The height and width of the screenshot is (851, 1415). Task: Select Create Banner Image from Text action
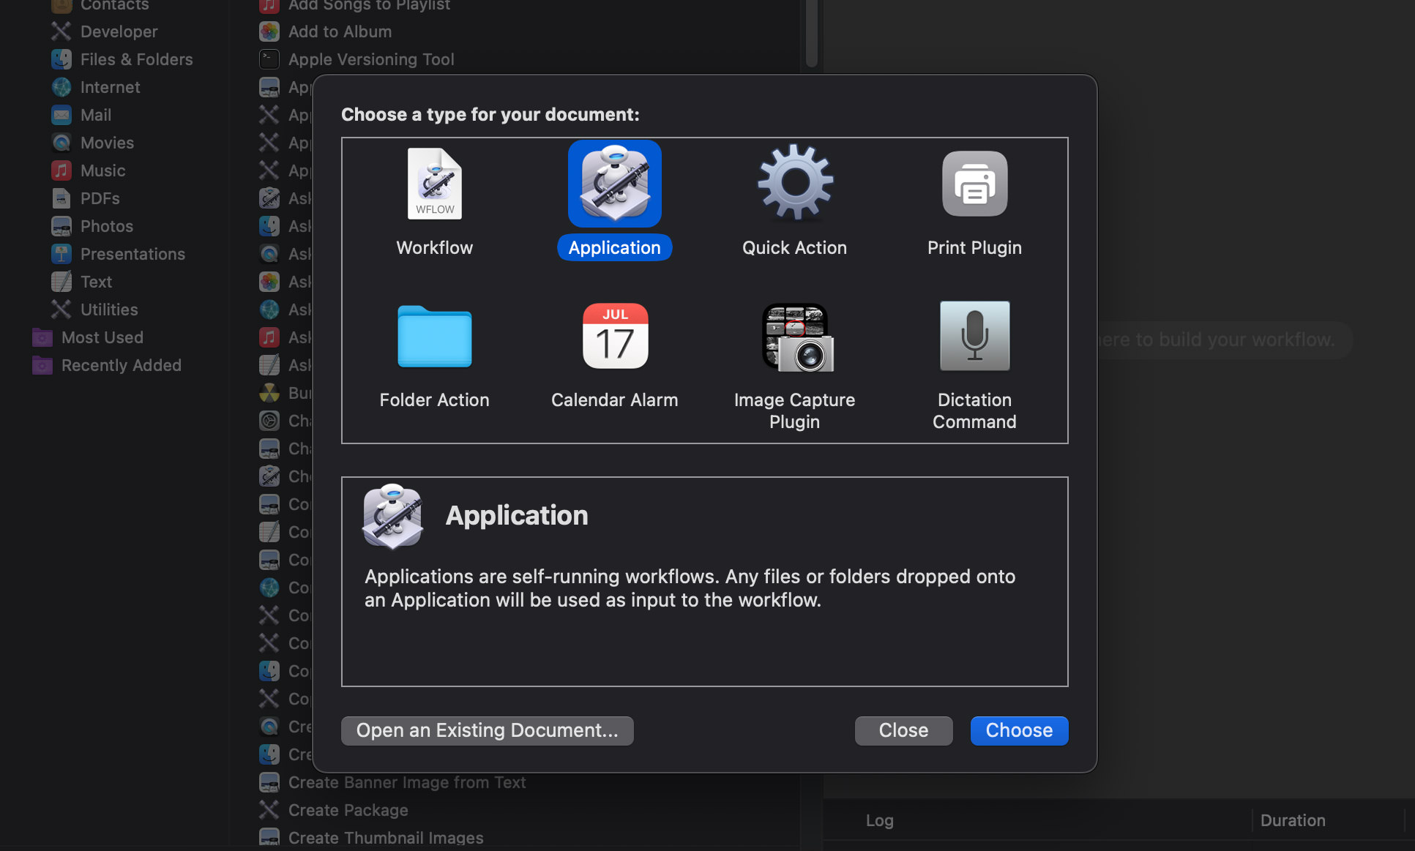pyautogui.click(x=393, y=782)
